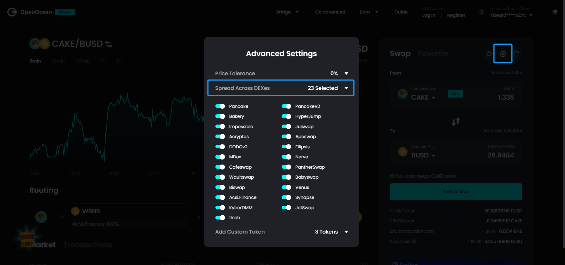Click the favorite star icon

pos(489,54)
